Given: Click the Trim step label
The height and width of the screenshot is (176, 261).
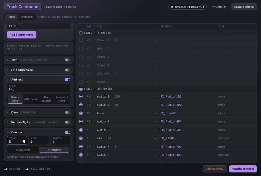Looking at the screenshot, I should 14,60.
